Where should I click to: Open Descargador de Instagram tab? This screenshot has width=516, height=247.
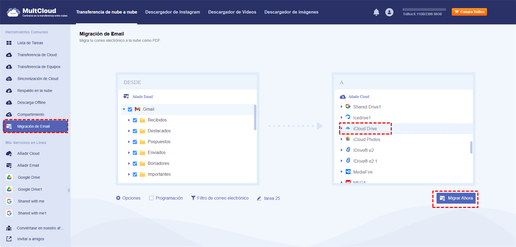pos(172,12)
